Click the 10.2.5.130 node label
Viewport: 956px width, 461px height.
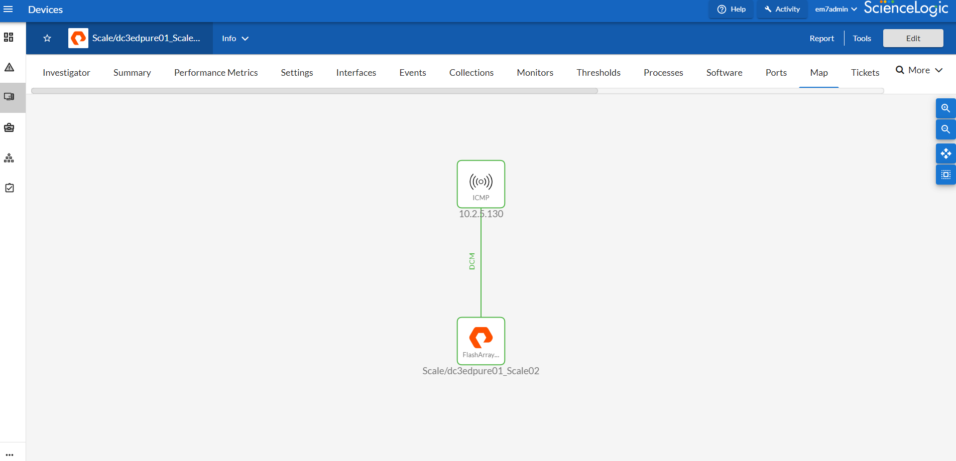point(481,214)
